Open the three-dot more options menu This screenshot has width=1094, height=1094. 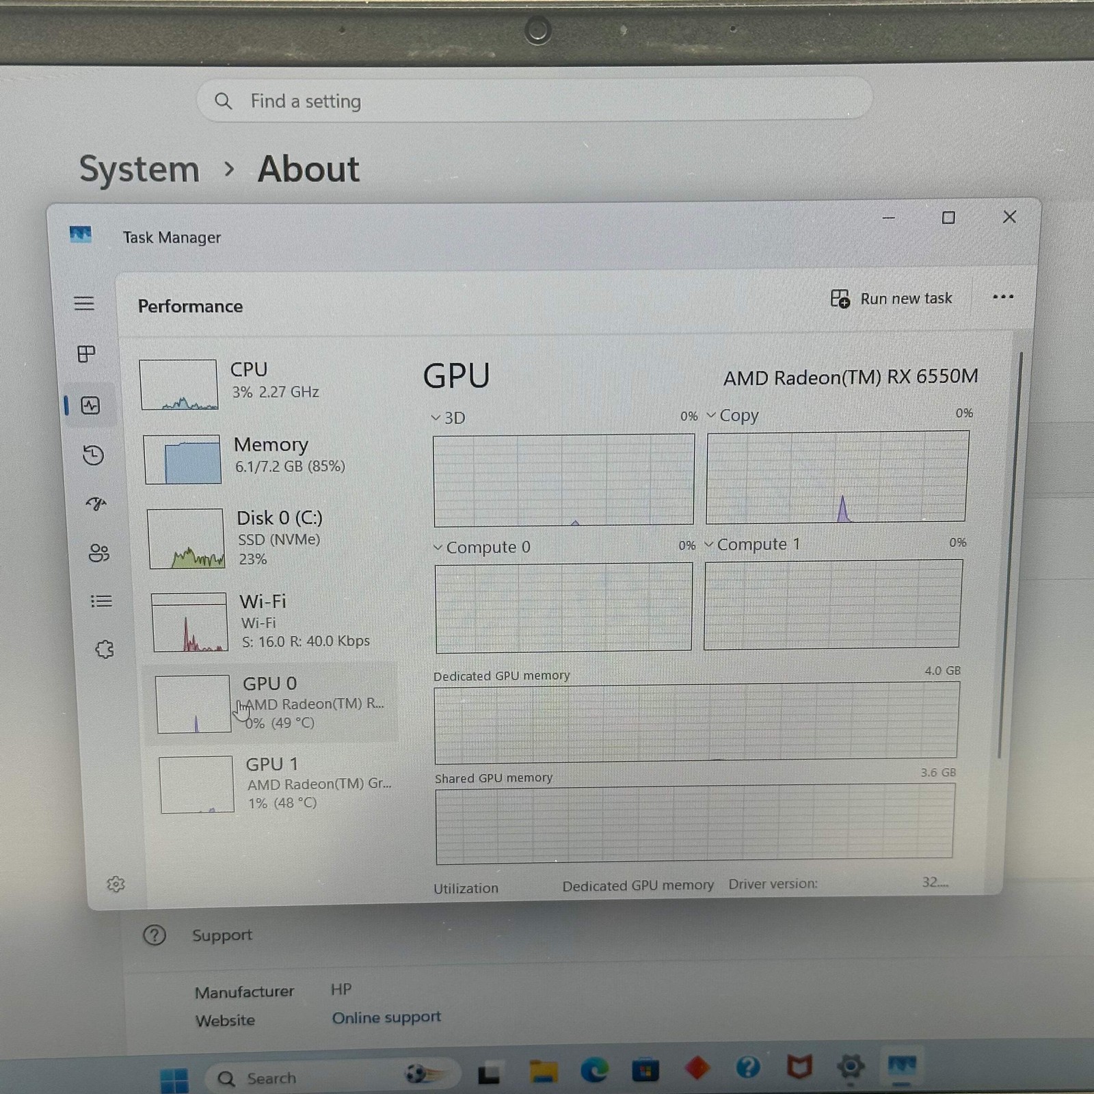tap(1002, 297)
